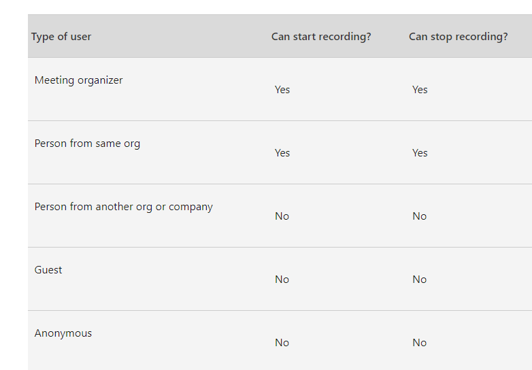The height and width of the screenshot is (370, 532).
Task: Select the Guest row's stop recording 'No'
Action: 419,280
